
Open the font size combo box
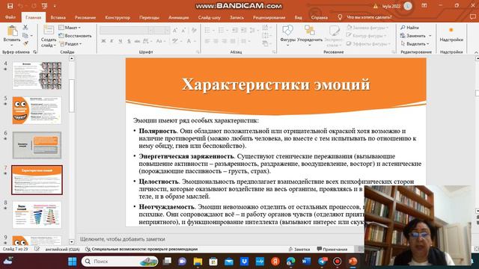(x=162, y=30)
